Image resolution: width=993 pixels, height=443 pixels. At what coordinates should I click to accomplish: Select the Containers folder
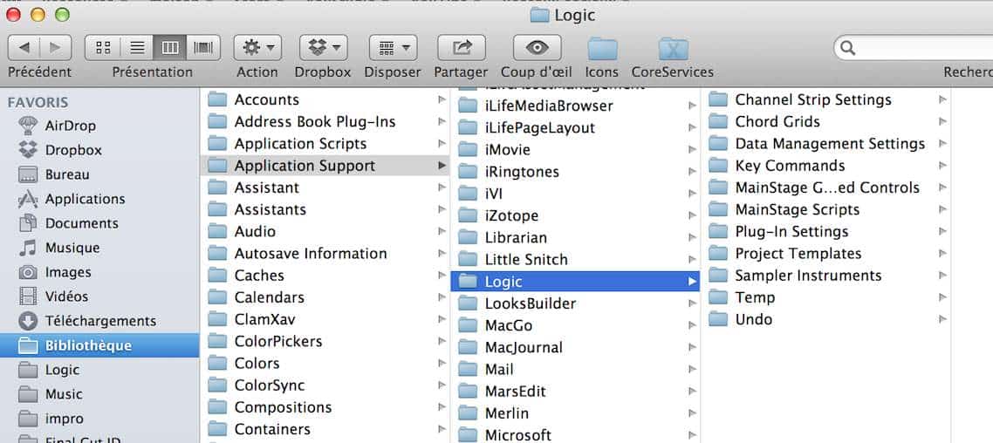click(325, 429)
